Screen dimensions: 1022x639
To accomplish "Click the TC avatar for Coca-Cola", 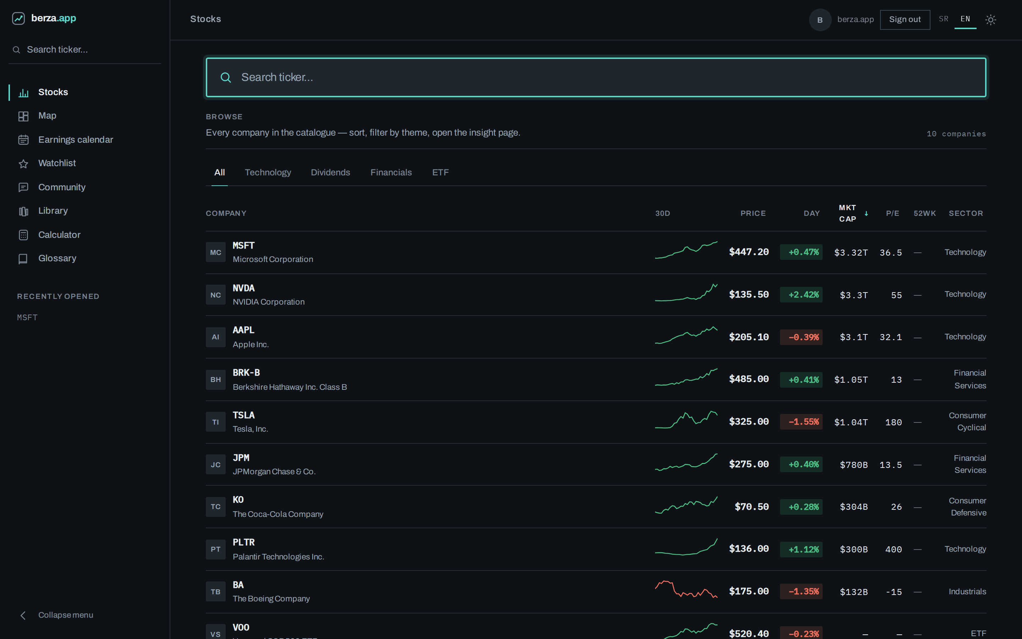I will coord(215,507).
